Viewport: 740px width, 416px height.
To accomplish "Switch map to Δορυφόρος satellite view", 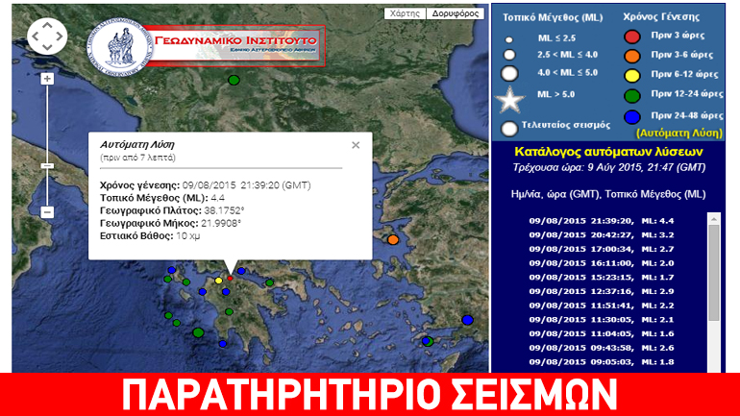I will click(x=455, y=13).
